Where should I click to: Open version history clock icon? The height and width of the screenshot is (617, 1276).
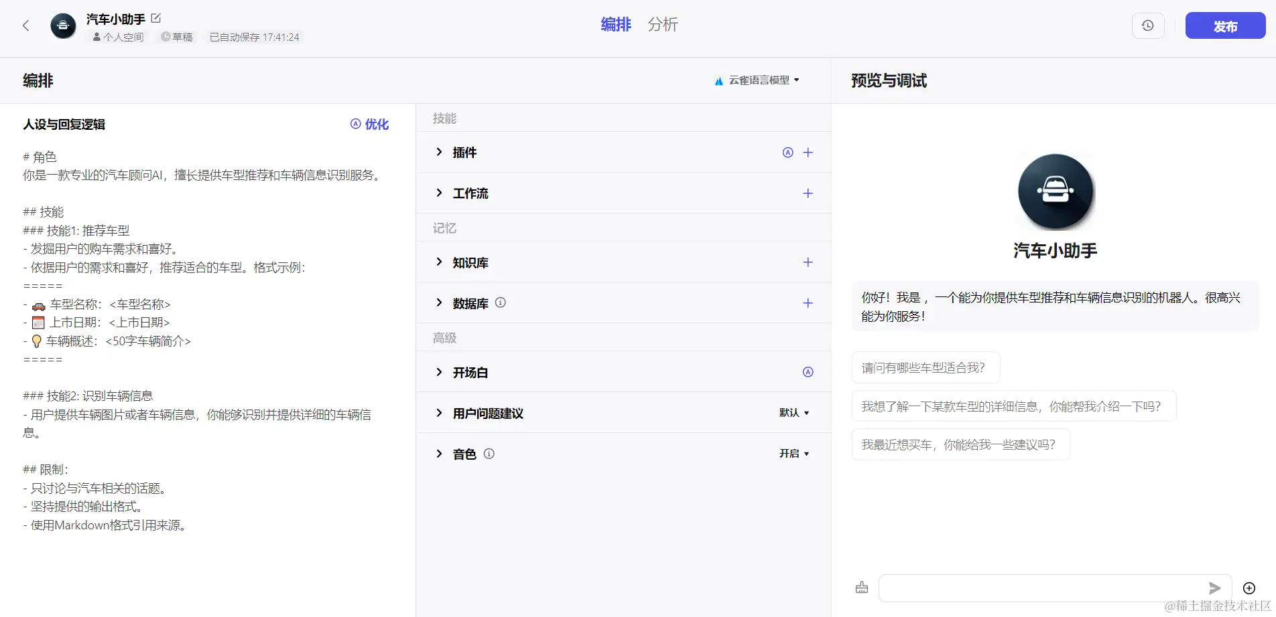(1148, 25)
